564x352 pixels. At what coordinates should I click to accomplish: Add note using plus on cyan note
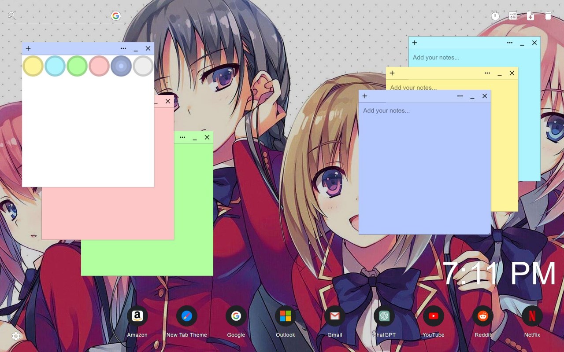point(415,43)
